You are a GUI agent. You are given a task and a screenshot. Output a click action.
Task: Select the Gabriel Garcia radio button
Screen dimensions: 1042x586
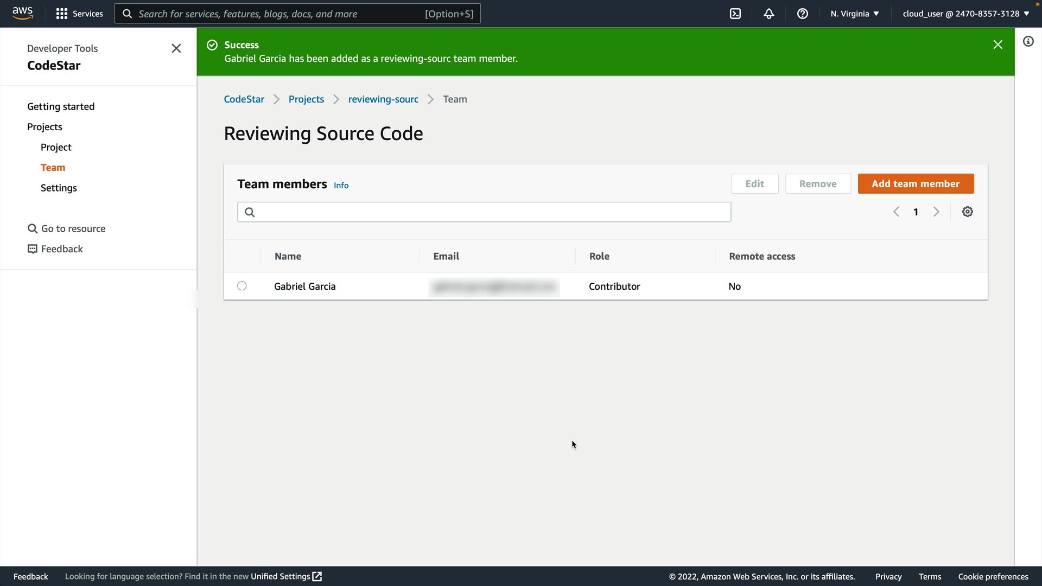[x=242, y=286]
